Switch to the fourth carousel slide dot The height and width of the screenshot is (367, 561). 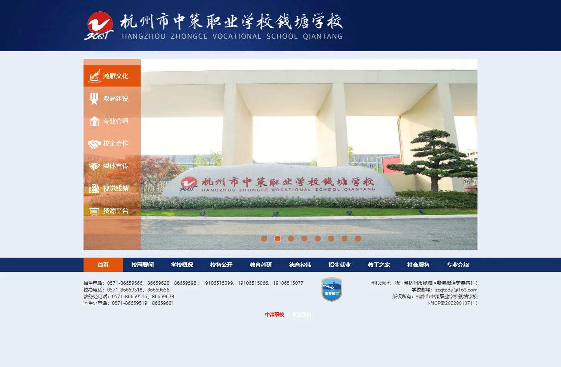click(x=305, y=238)
